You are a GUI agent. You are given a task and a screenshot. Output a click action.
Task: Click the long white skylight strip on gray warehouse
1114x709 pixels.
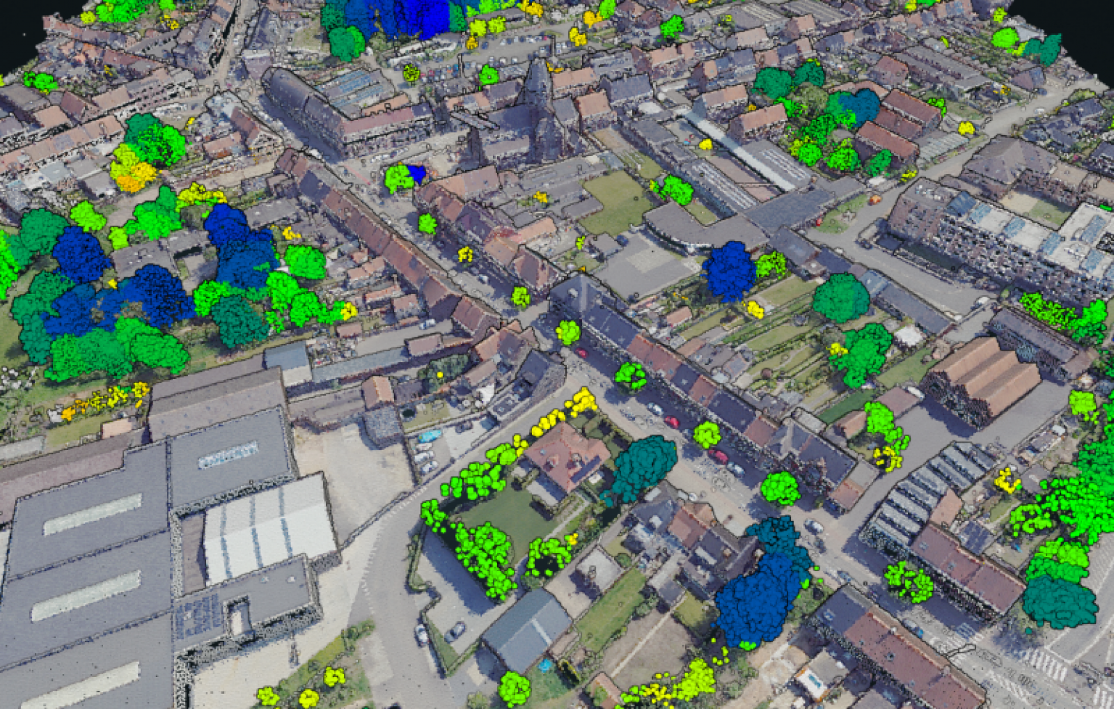click(92, 514)
